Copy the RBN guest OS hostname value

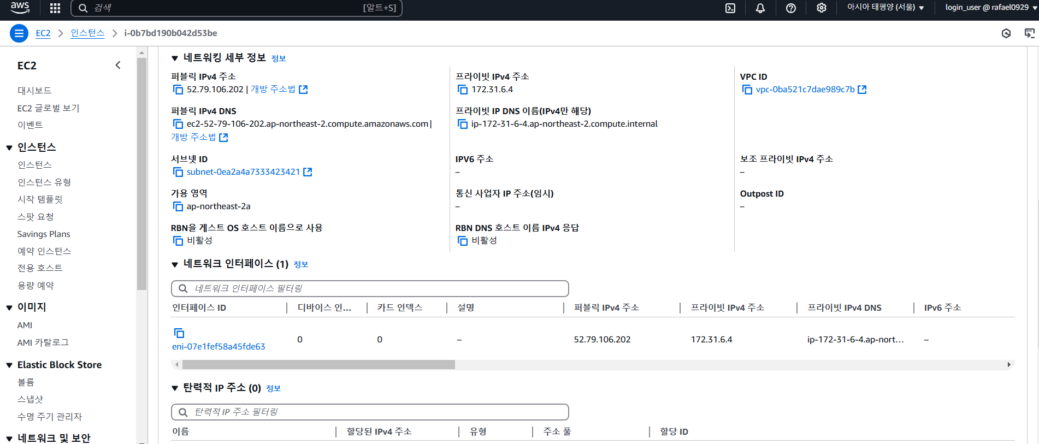(178, 241)
